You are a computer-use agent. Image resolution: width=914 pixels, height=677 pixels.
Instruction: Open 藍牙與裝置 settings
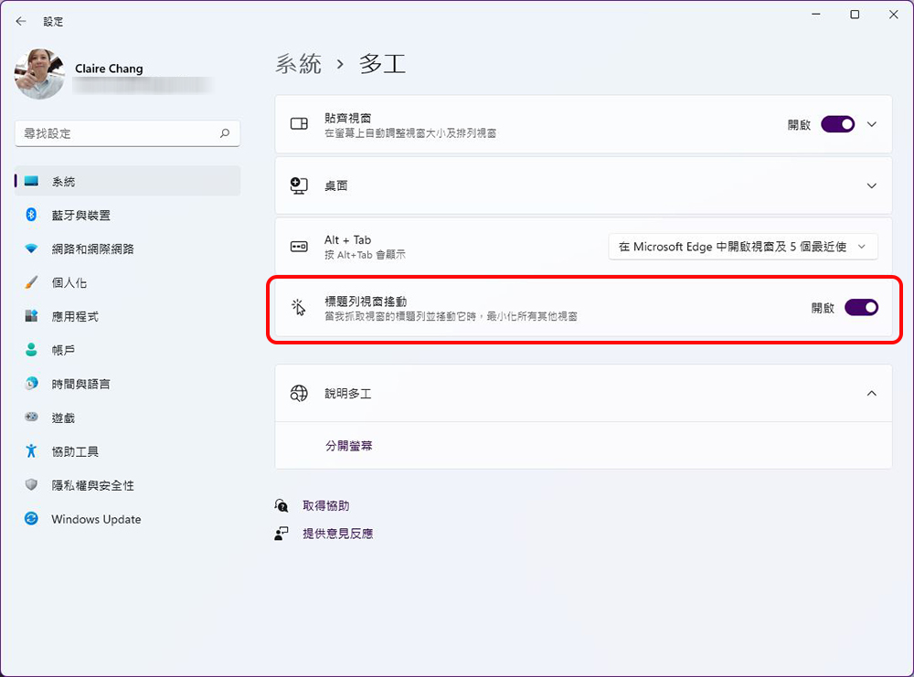[x=128, y=215]
